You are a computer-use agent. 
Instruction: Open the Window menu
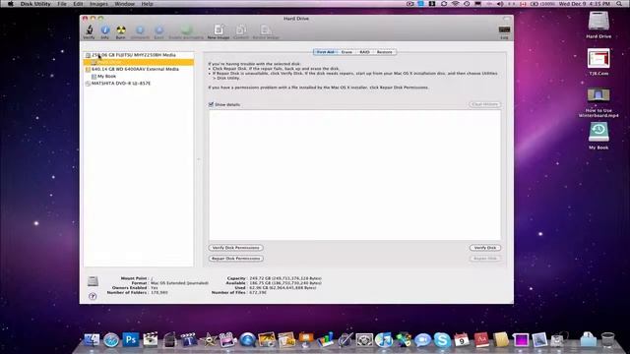point(125,4)
